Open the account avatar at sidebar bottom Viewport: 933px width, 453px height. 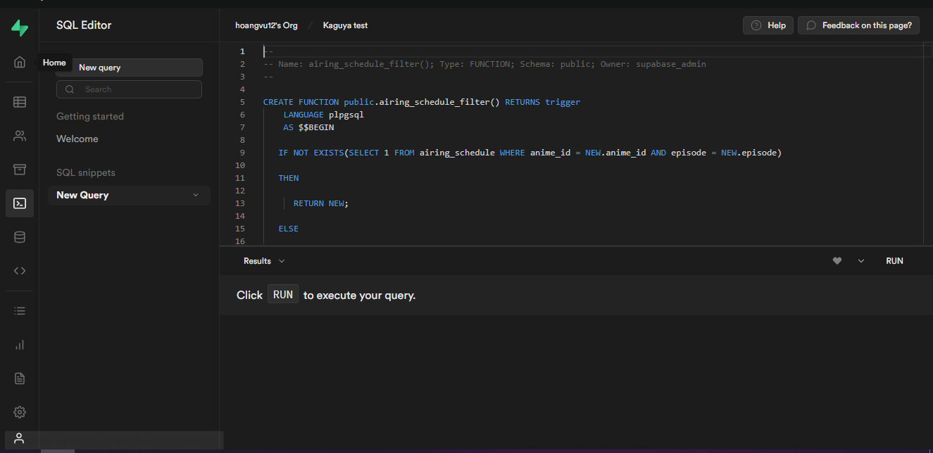tap(19, 439)
